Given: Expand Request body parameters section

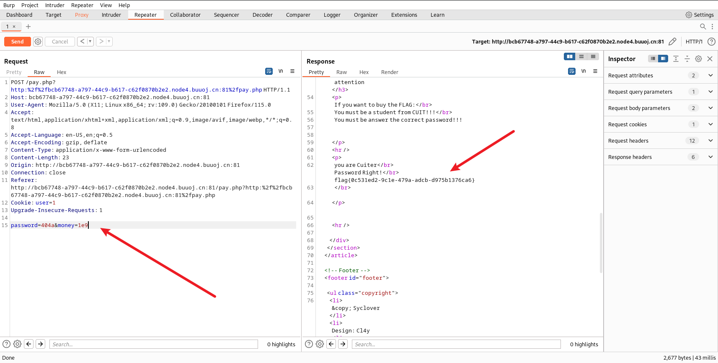Looking at the screenshot, I should 661,108.
